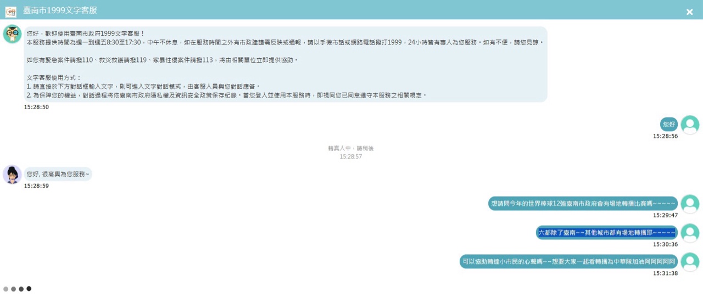Close the 臺南市1999文字客服 chat window
This screenshot has height=303, width=703.
689,12
